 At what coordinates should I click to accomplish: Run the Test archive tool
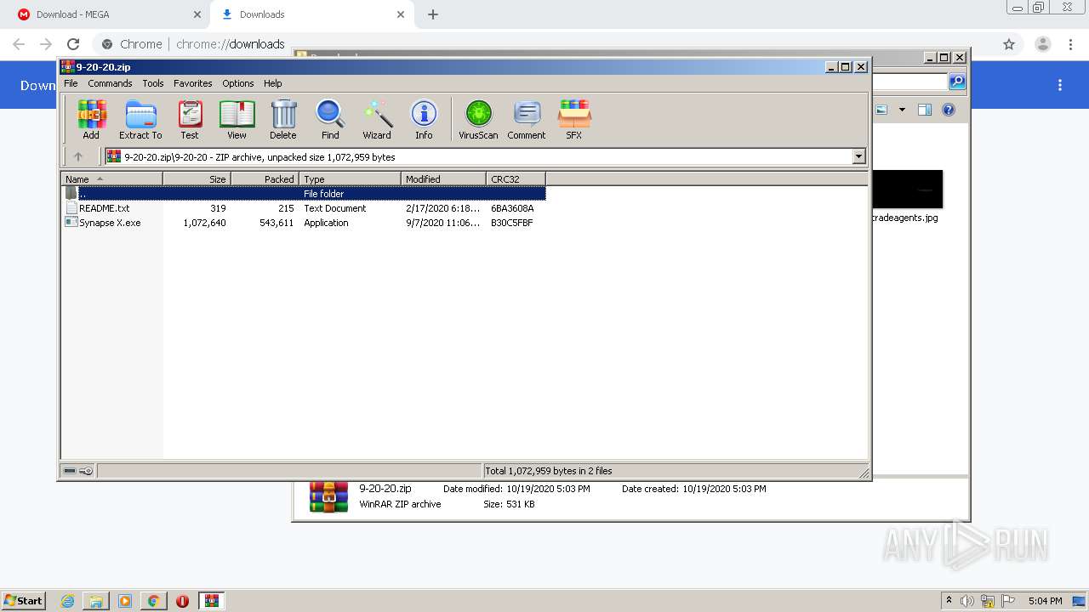coord(190,119)
